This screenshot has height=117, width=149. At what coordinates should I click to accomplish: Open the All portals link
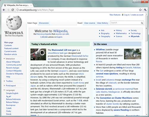[135, 36]
